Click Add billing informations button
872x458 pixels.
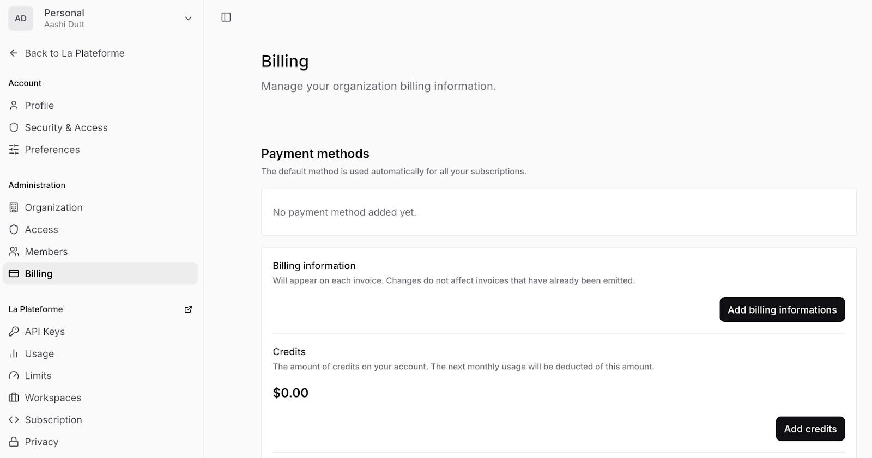782,309
